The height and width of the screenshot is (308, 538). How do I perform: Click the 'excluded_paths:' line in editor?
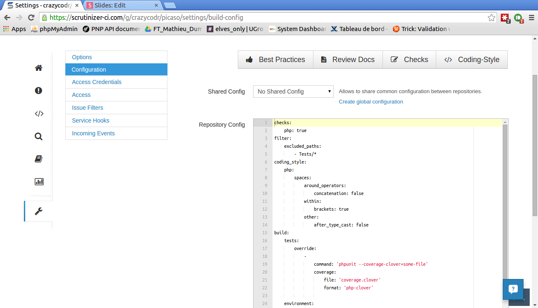pyautogui.click(x=302, y=146)
